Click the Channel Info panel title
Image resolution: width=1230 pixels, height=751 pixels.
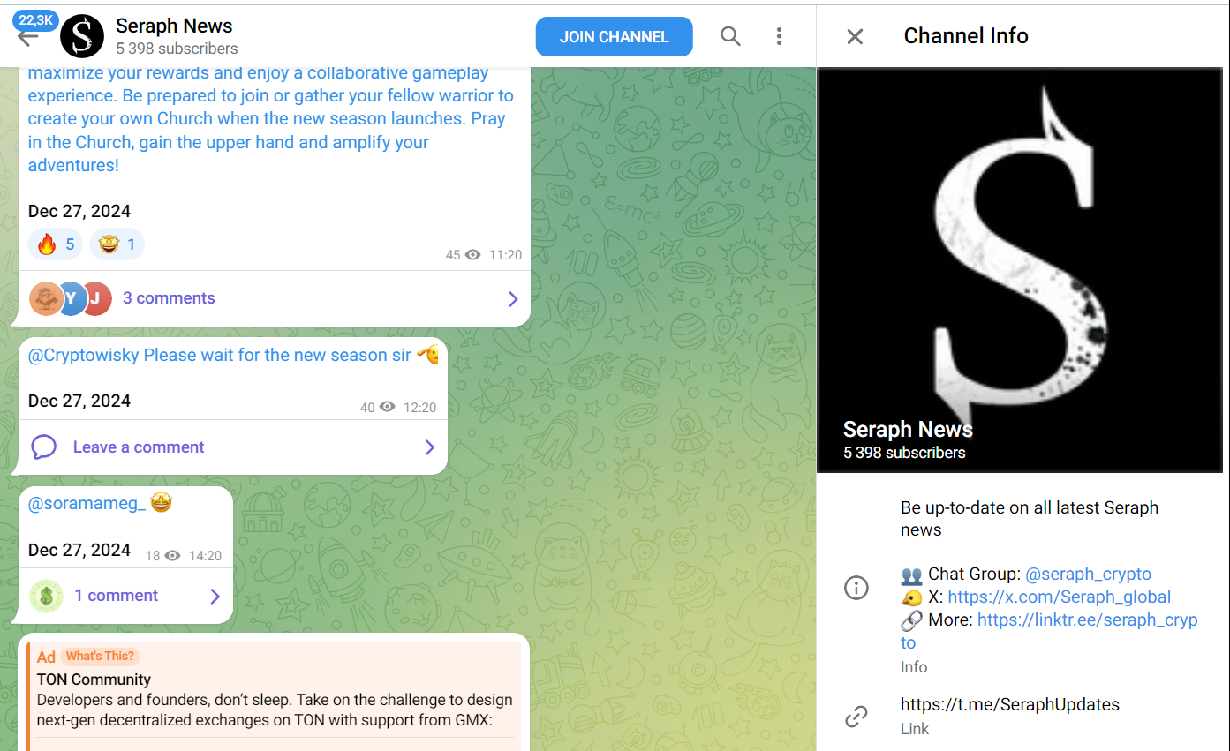[966, 36]
